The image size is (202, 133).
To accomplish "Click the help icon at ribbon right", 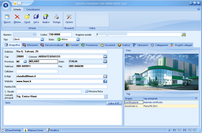I will click(198, 9).
